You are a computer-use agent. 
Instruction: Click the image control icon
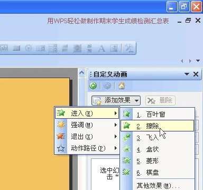114,48
